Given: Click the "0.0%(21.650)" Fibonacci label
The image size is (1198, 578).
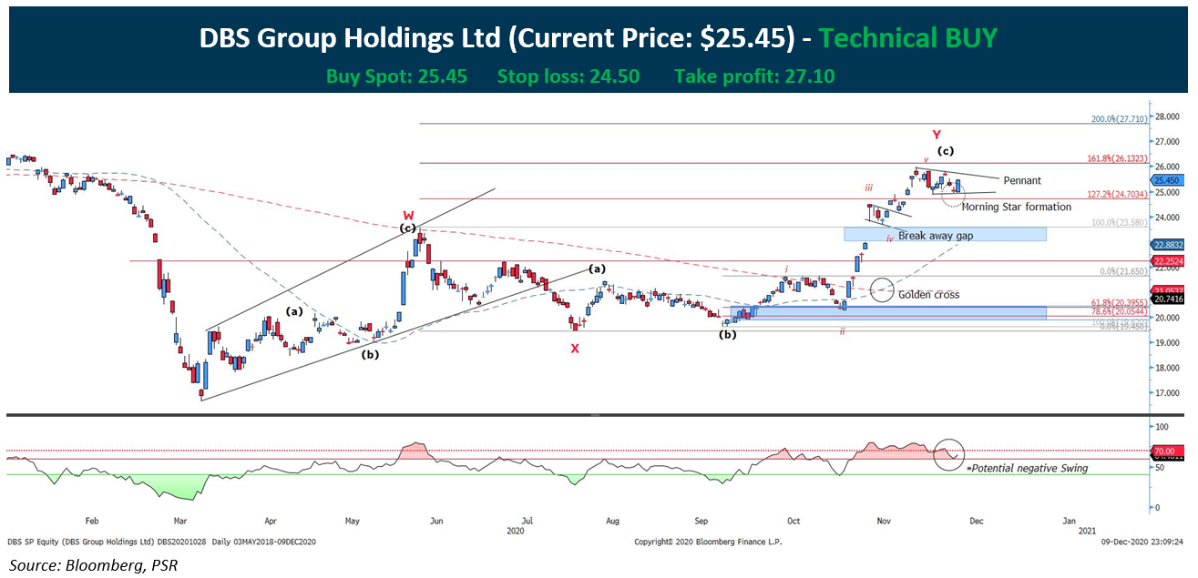Looking at the screenshot, I should [1125, 271].
